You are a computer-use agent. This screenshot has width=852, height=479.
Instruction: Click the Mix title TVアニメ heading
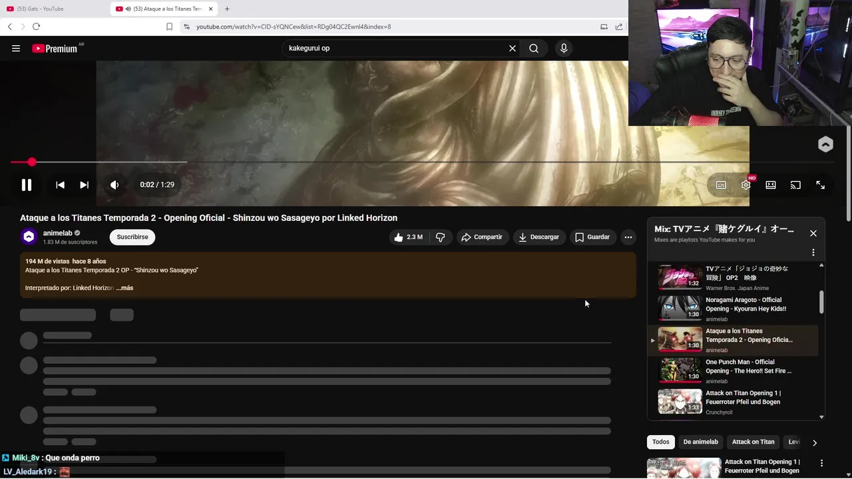click(x=724, y=229)
